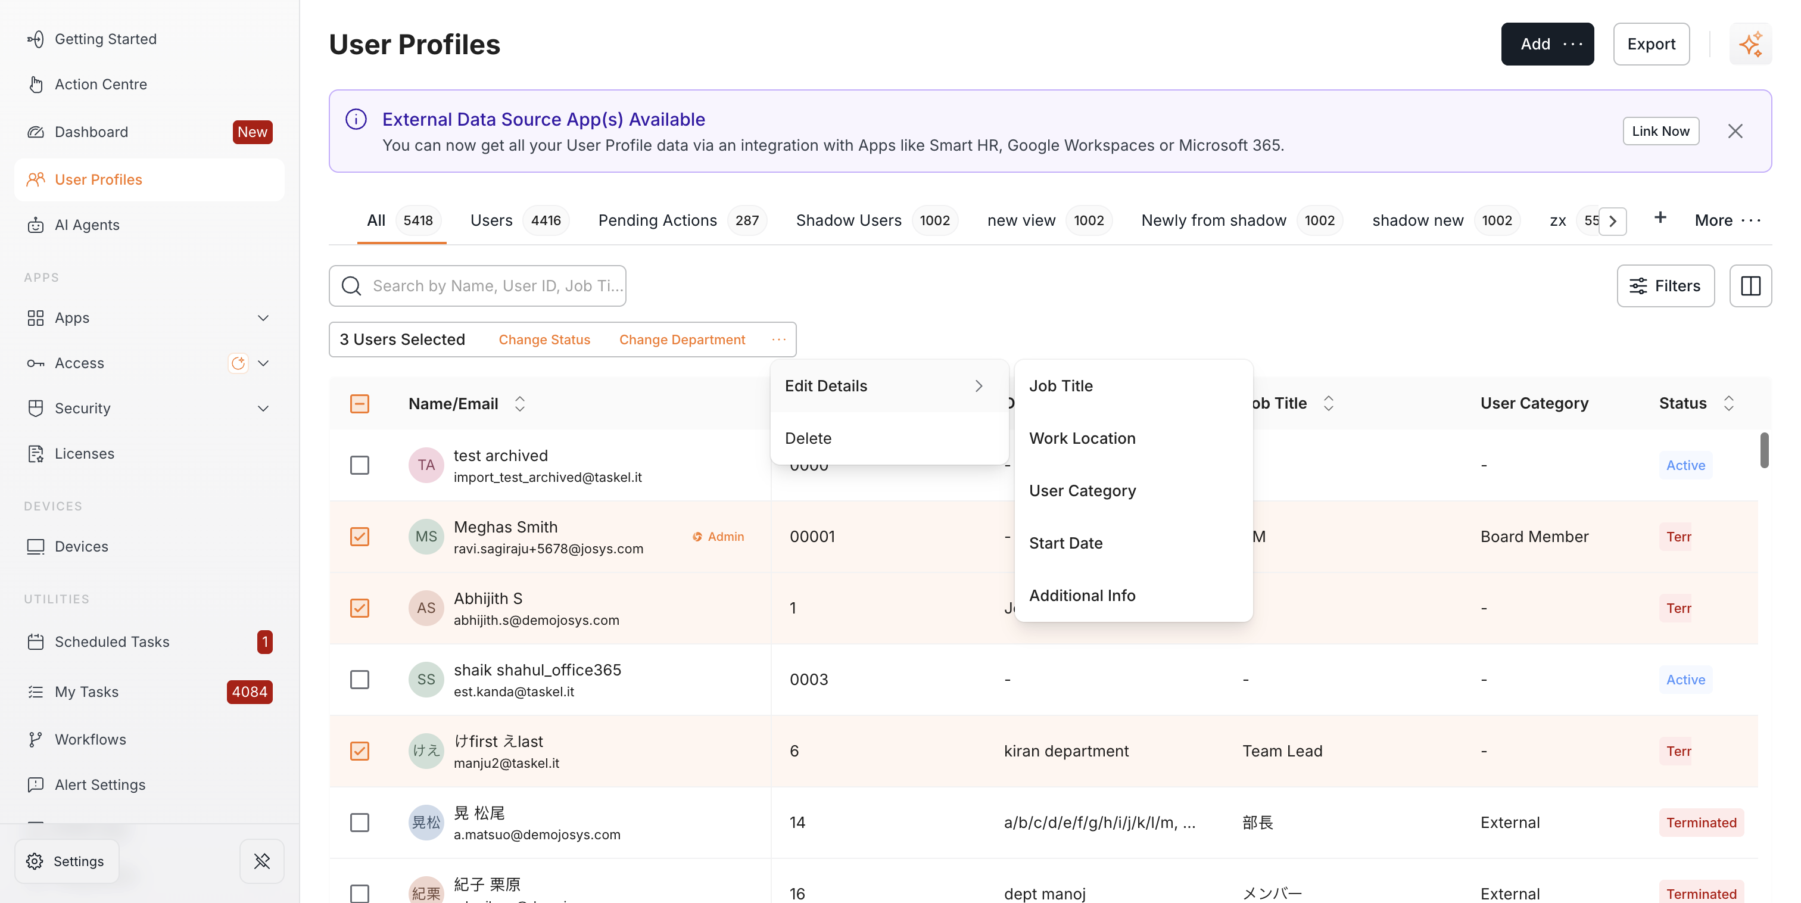Click the plus icon to add view
The image size is (1801, 903).
click(x=1660, y=218)
